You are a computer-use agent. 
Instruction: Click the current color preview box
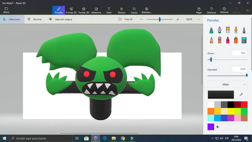(221, 94)
